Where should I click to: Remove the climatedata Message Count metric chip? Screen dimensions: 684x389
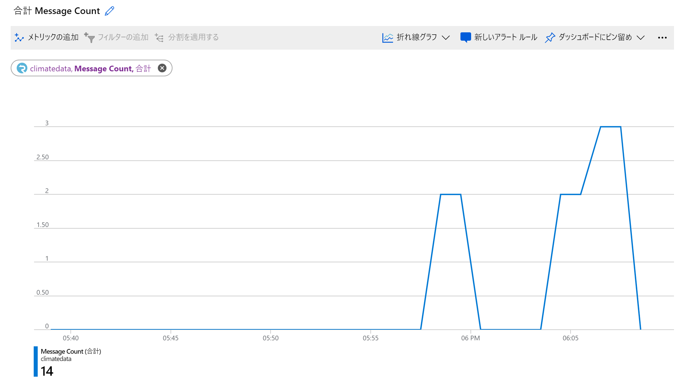tap(162, 68)
